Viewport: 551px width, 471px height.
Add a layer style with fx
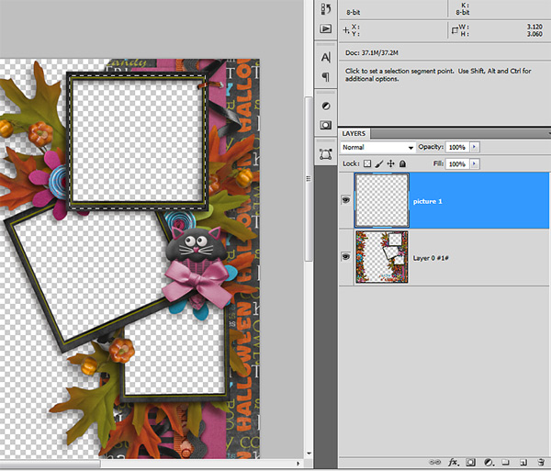pyautogui.click(x=454, y=462)
